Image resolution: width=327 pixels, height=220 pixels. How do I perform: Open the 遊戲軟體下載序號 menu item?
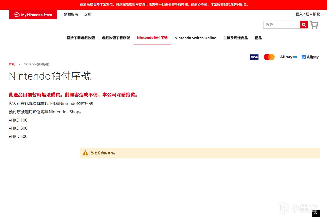pyautogui.click(x=116, y=38)
